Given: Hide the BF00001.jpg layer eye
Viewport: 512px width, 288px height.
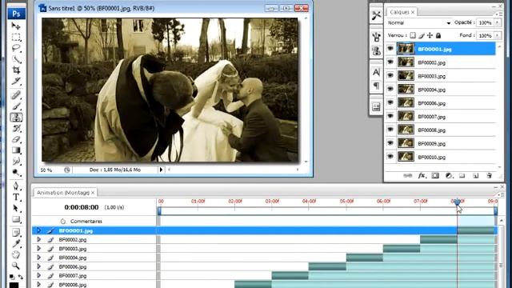Looking at the screenshot, I should 390,49.
